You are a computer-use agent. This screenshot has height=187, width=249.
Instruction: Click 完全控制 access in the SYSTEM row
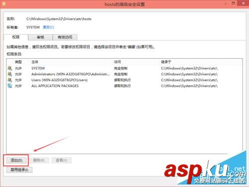(121, 68)
